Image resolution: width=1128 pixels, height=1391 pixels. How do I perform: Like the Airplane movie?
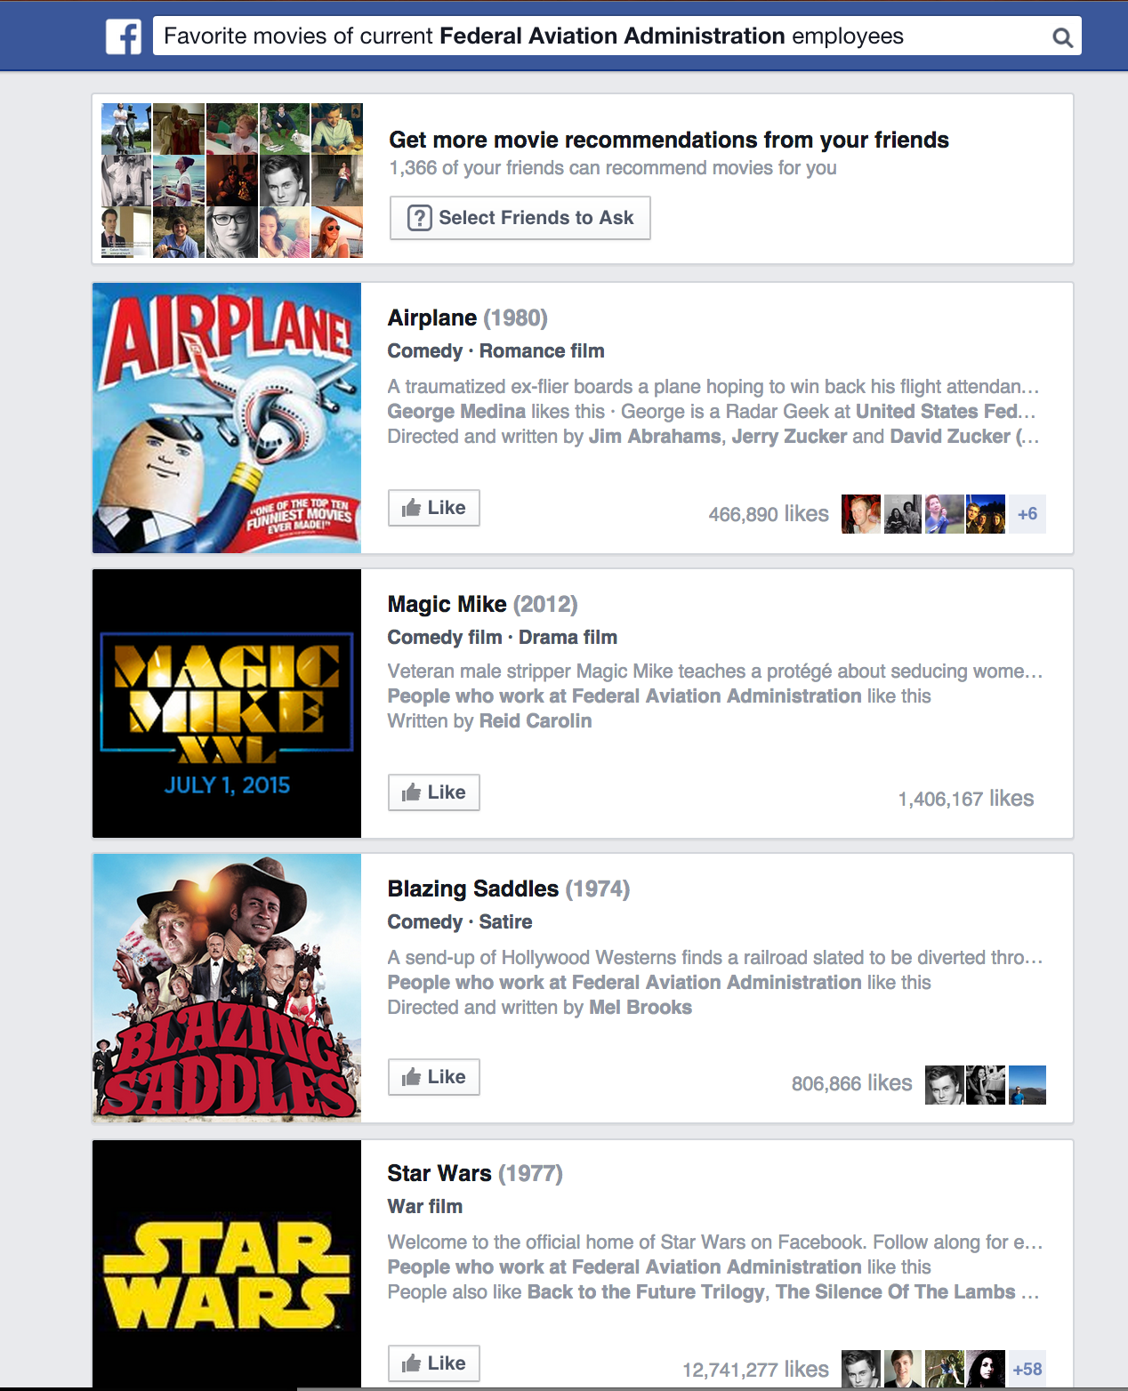(x=434, y=508)
